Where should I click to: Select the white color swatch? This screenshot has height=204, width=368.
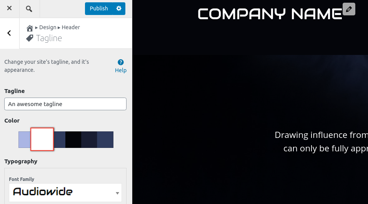pos(42,139)
